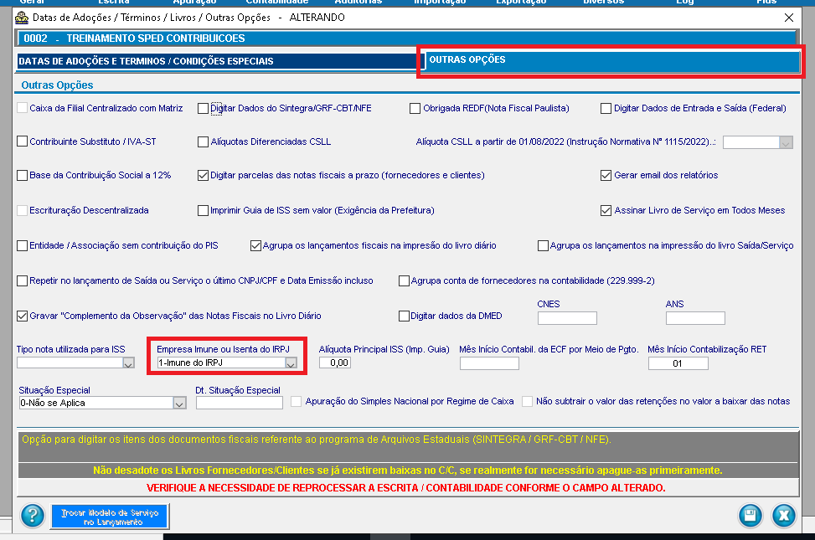Check Agrupa conta de fornecedores na contabilidade
815x540 pixels.
tap(404, 281)
